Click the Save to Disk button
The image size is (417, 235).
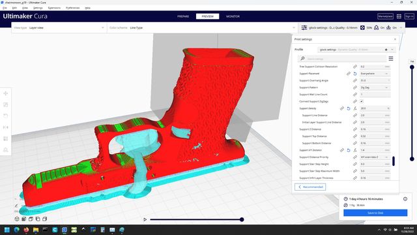click(x=375, y=213)
